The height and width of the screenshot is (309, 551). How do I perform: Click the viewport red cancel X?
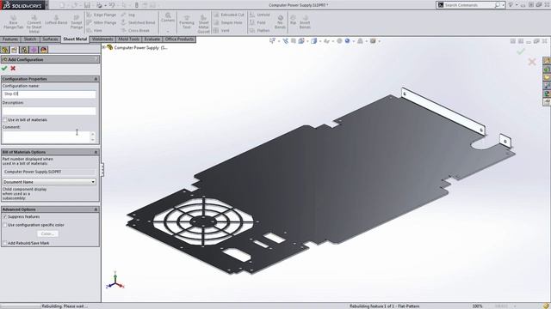pyautogui.click(x=532, y=62)
